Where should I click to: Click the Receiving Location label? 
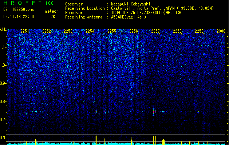coord(85,8)
